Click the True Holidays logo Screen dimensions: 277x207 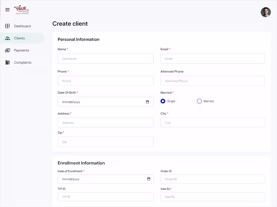point(21,10)
